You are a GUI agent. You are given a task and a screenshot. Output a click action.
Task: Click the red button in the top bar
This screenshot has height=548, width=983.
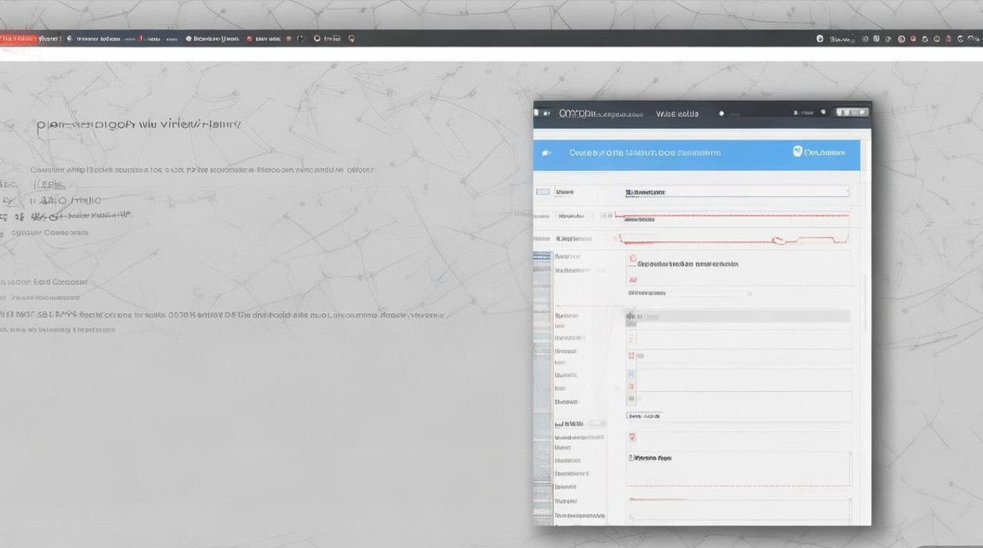18,39
